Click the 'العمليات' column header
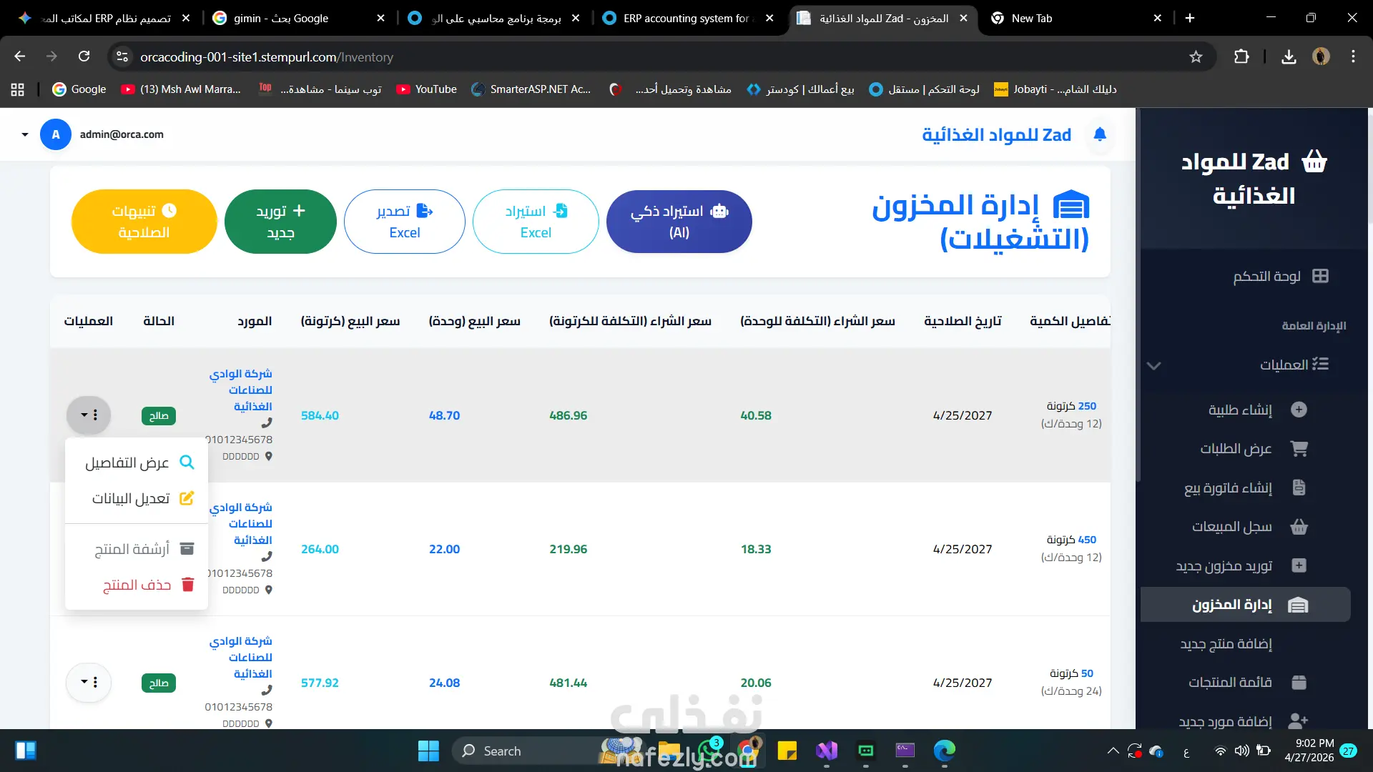This screenshot has height=772, width=1373. point(89,322)
